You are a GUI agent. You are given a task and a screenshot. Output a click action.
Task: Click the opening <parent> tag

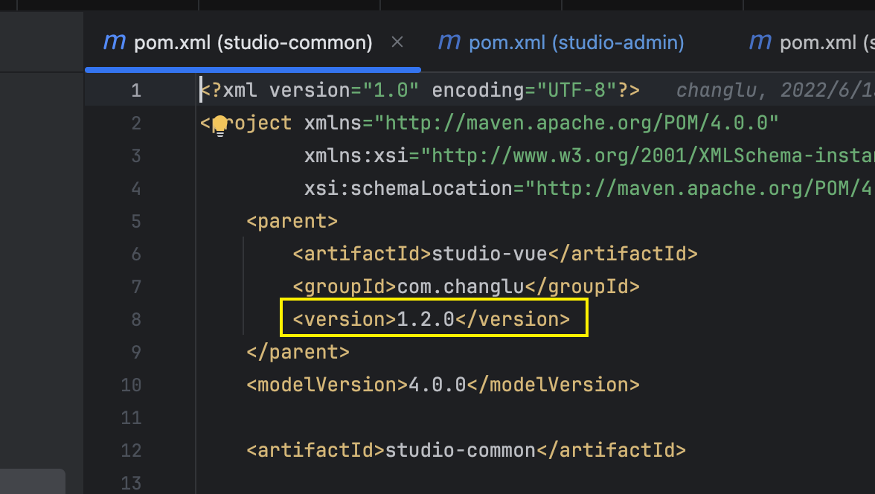pyautogui.click(x=292, y=222)
